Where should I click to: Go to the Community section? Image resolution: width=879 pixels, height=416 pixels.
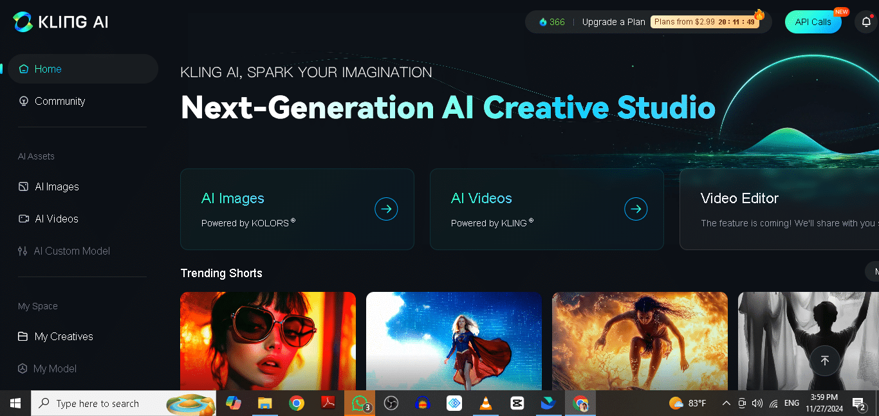[60, 101]
